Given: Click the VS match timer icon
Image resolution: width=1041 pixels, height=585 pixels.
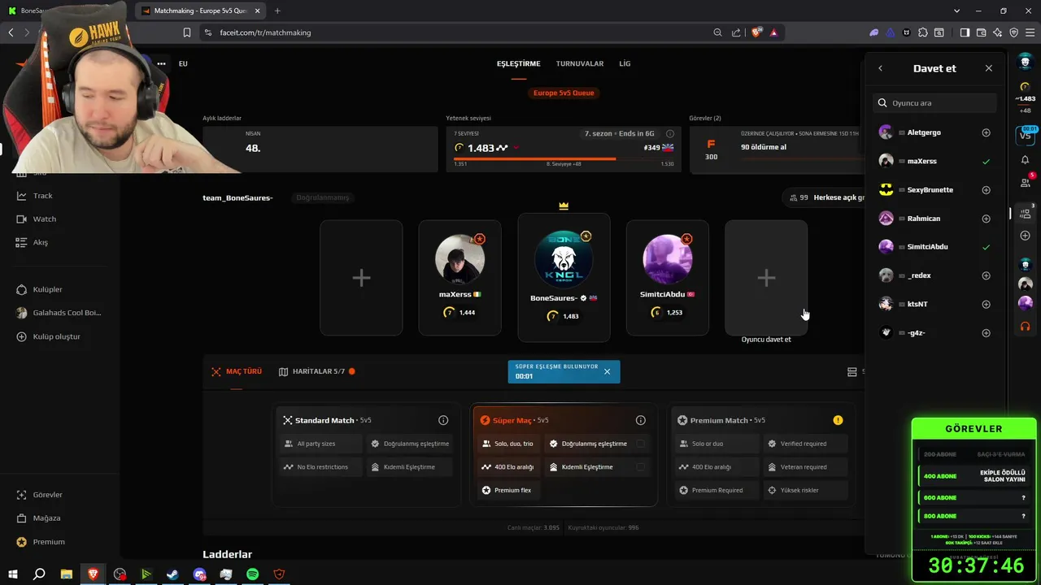Looking at the screenshot, I should 1026,136.
